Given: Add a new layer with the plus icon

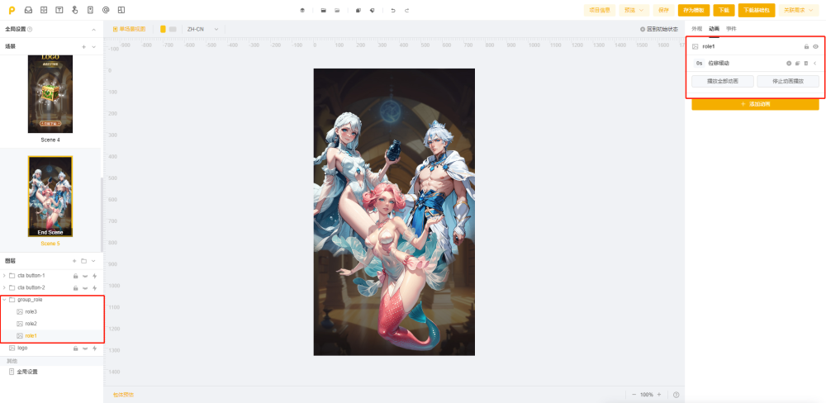Looking at the screenshot, I should coord(74,261).
